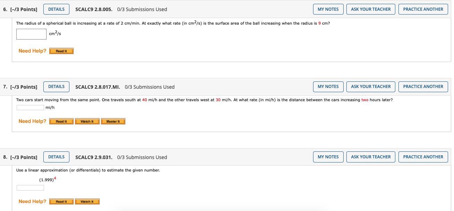Open the Read It help for problem 8
Viewport: 454px width, 211px height.
(61, 201)
